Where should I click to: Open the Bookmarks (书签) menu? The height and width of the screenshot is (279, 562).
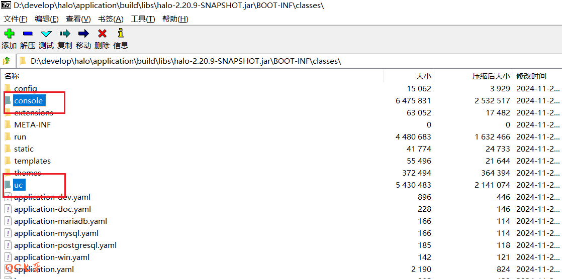click(111, 19)
